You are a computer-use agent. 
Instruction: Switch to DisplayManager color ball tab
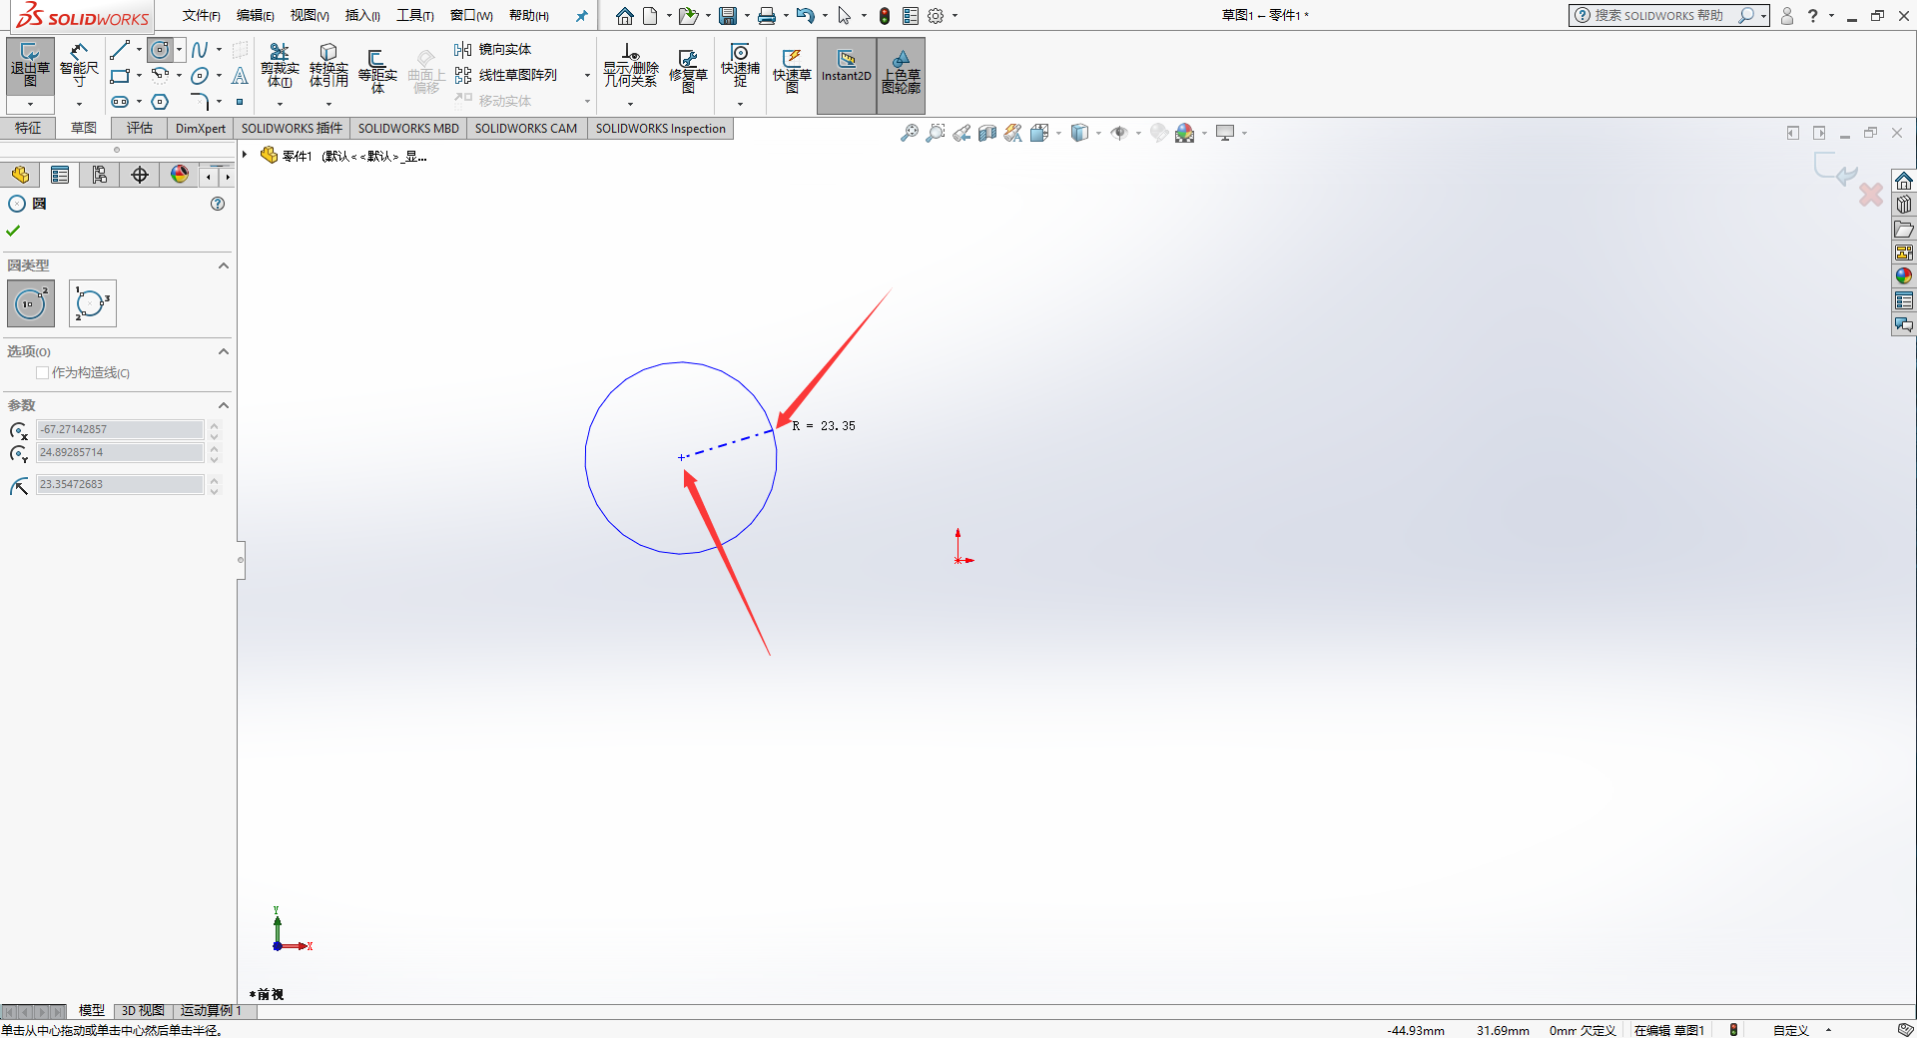pyautogui.click(x=180, y=175)
